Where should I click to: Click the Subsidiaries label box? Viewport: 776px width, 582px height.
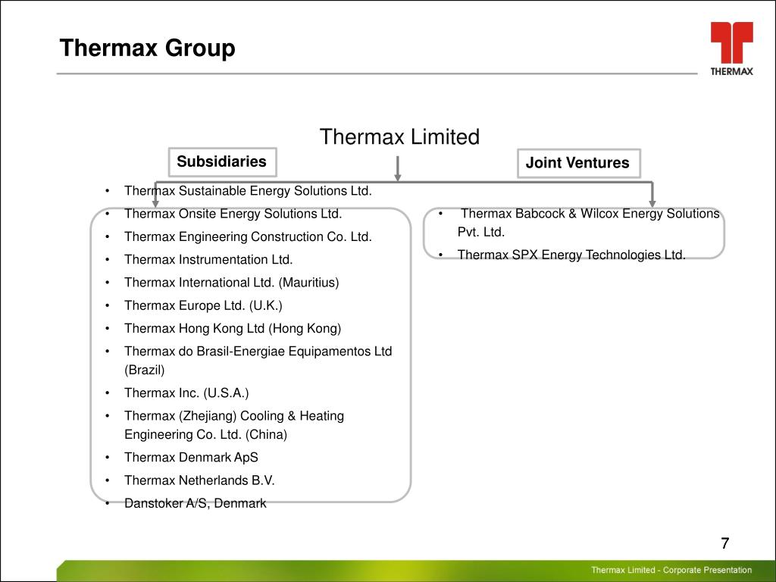pyautogui.click(x=222, y=161)
